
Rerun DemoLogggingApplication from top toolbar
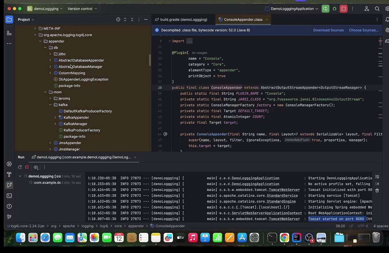[325, 9]
